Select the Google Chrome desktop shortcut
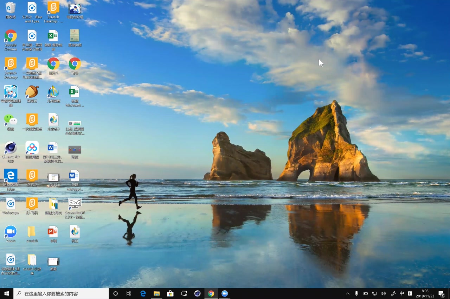The height and width of the screenshot is (299, 450). pos(11,40)
